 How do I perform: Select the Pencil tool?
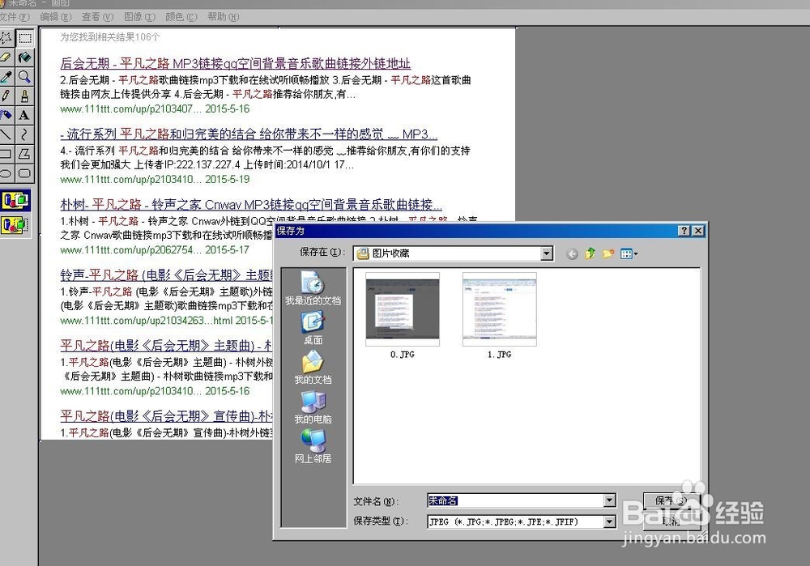(6, 95)
